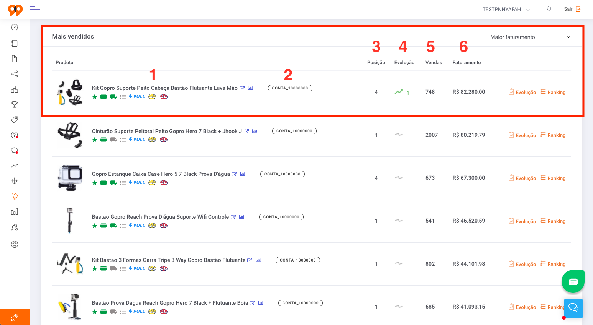Click chart icon next to Gopro Estanque Caixa Case
Viewport: 593px width, 325px height.
click(x=243, y=174)
